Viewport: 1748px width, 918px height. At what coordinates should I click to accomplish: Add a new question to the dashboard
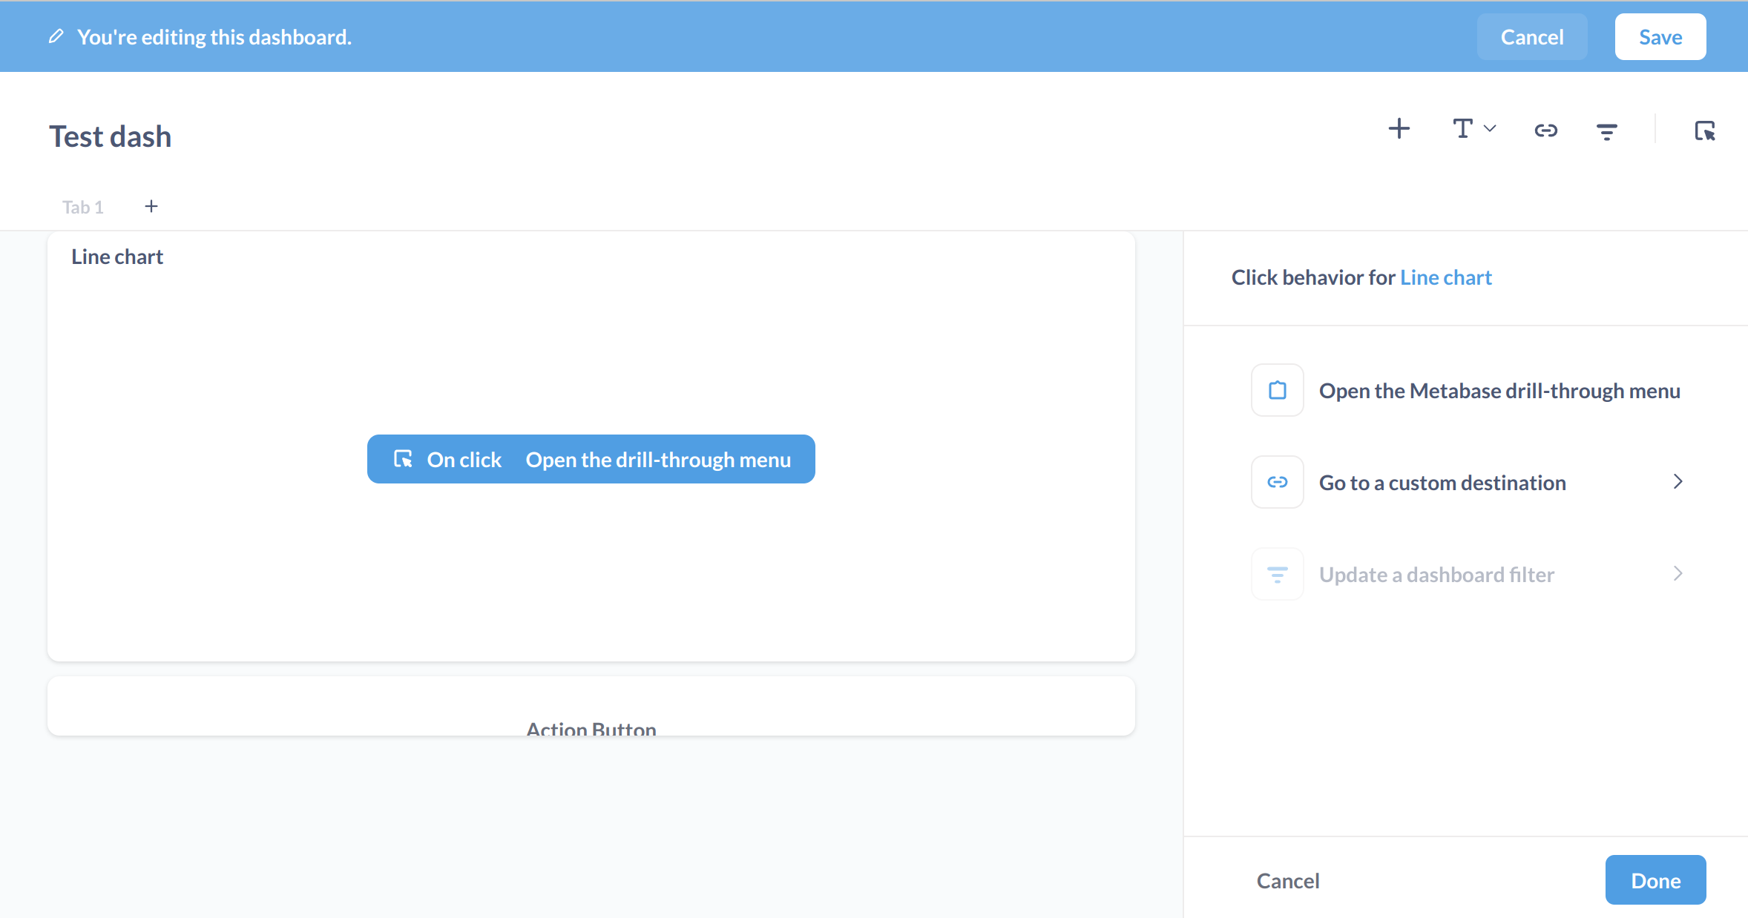pyautogui.click(x=1399, y=128)
